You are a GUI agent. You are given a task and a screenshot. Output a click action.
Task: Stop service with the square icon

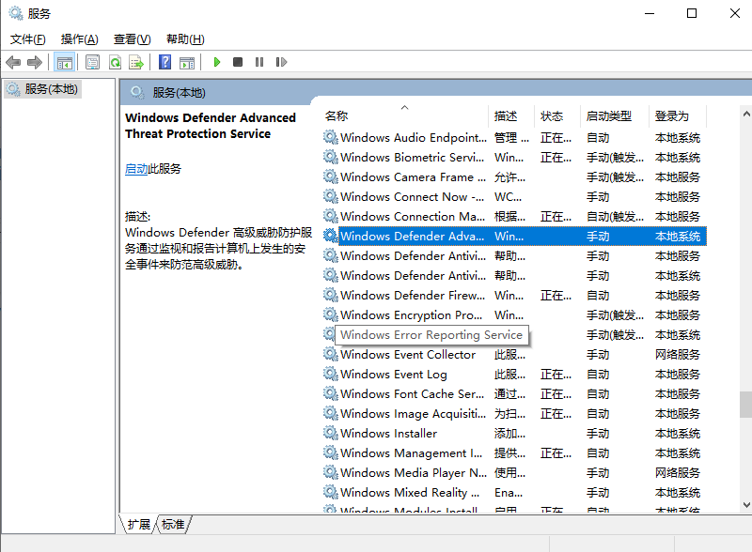point(238,62)
